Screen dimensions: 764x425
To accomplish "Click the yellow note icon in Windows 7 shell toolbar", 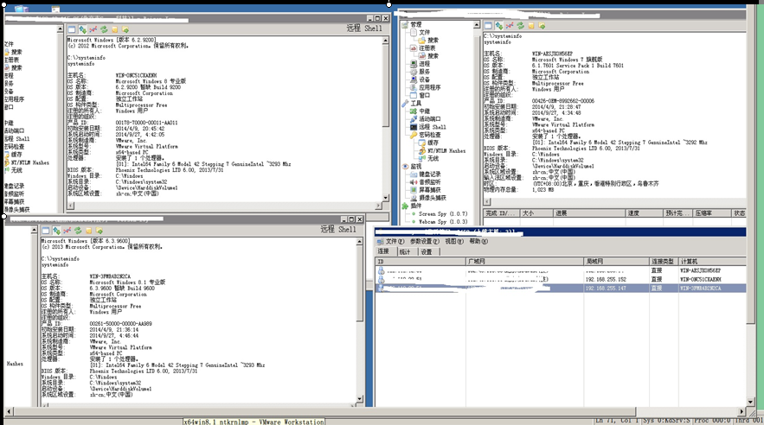I will (x=531, y=25).
